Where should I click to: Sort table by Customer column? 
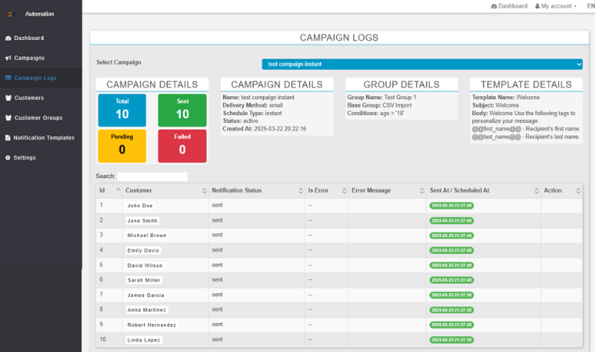coord(165,190)
